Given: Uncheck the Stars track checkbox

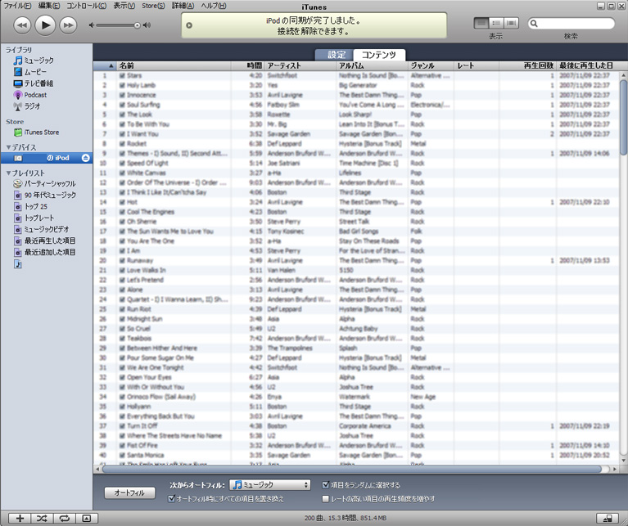Looking at the screenshot, I should coord(122,75).
